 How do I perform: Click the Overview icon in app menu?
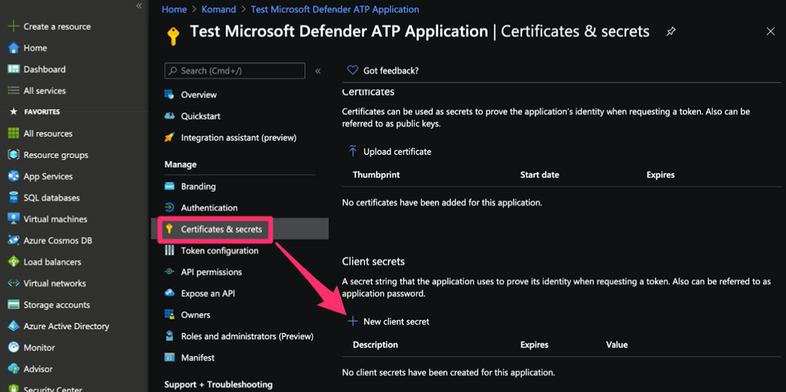tap(169, 95)
